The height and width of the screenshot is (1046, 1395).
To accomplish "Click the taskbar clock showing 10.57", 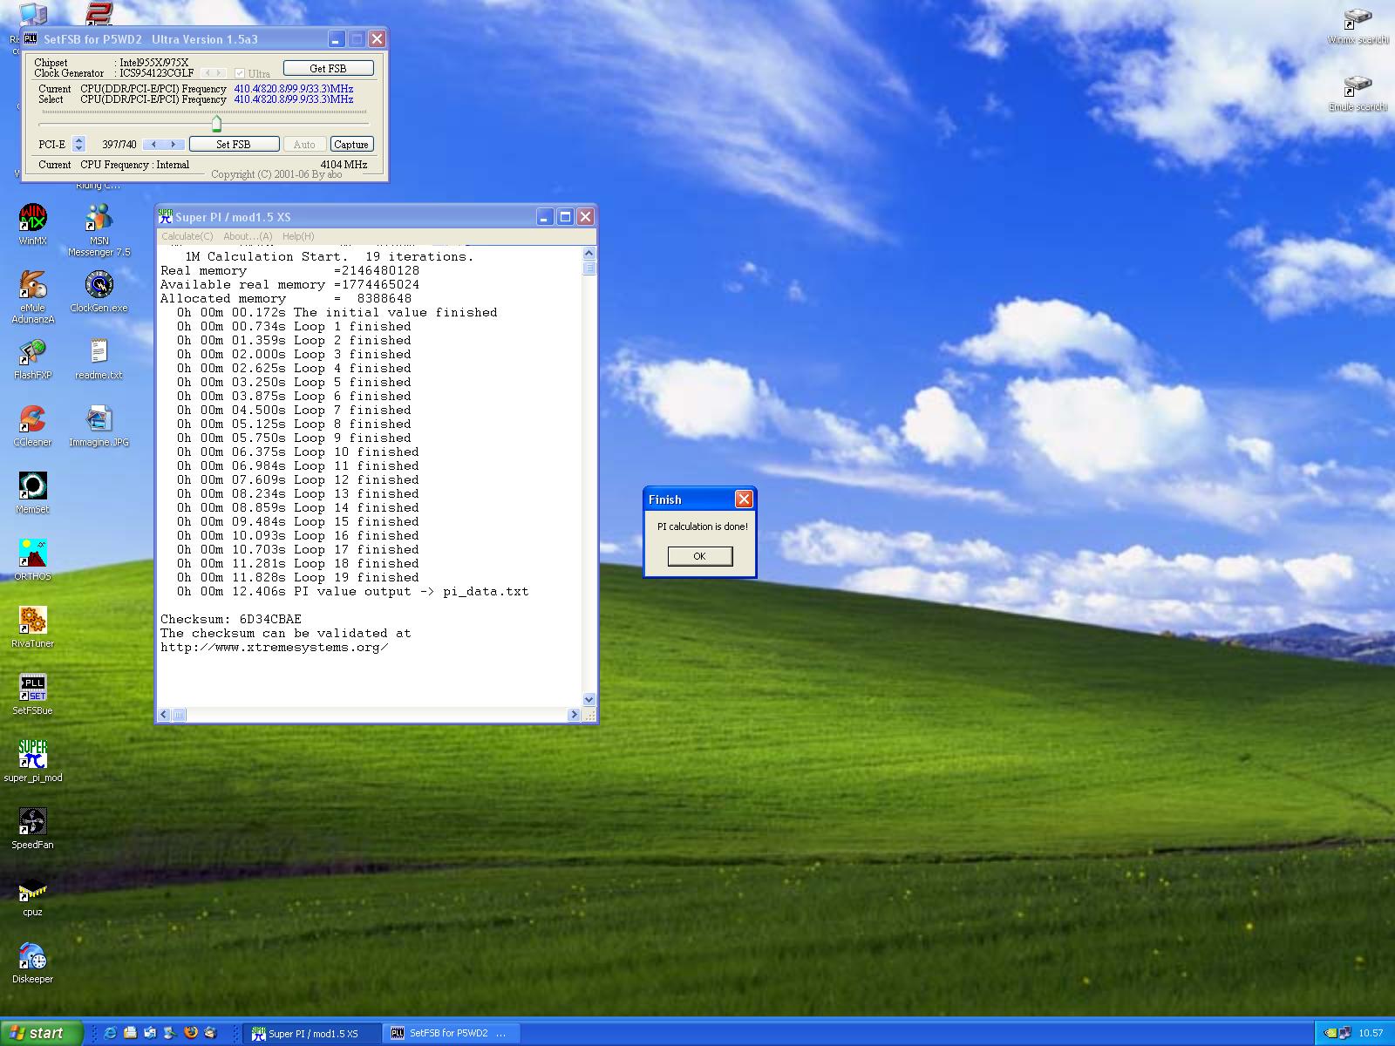I will click(1371, 1034).
